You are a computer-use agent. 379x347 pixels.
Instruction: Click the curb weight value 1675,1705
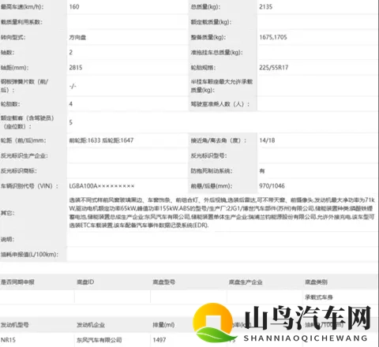(x=273, y=37)
